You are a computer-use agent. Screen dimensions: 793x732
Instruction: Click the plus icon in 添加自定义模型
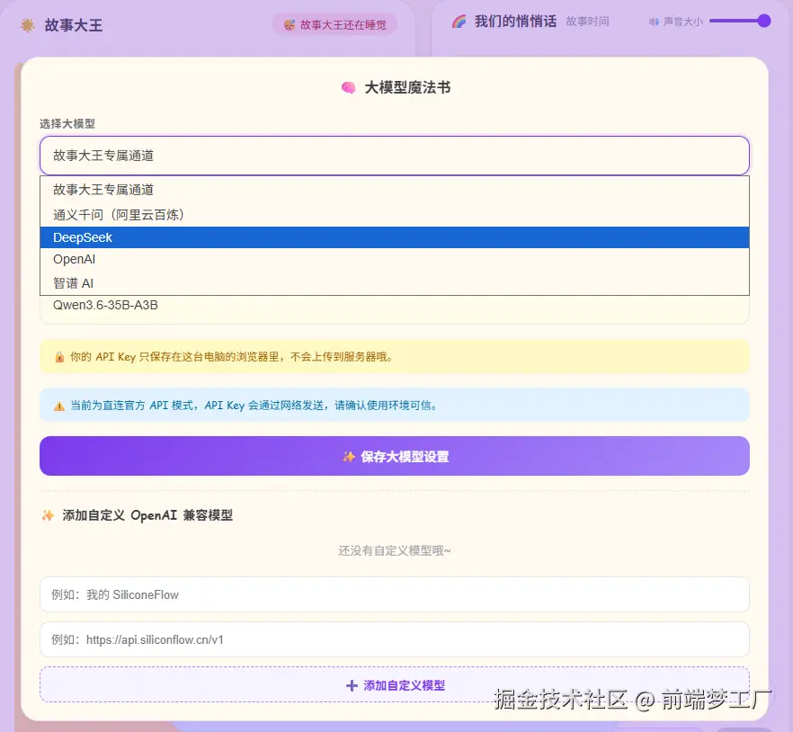pyautogui.click(x=352, y=685)
